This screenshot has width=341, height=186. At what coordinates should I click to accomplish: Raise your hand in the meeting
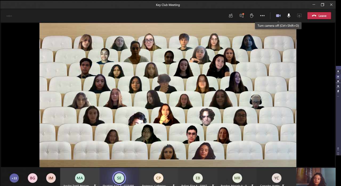[x=252, y=16]
